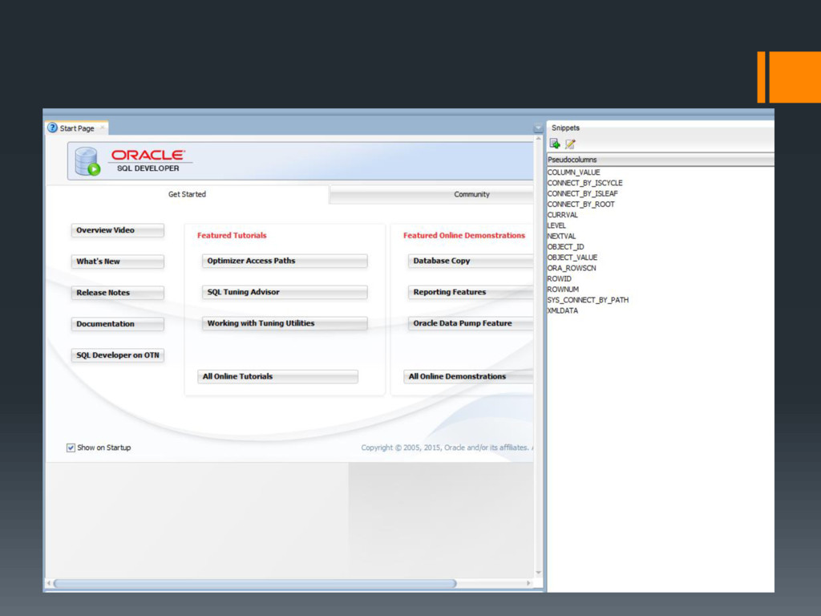The width and height of the screenshot is (821, 616).
Task: Click the vertical scrollbar down arrow
Action: click(538, 573)
